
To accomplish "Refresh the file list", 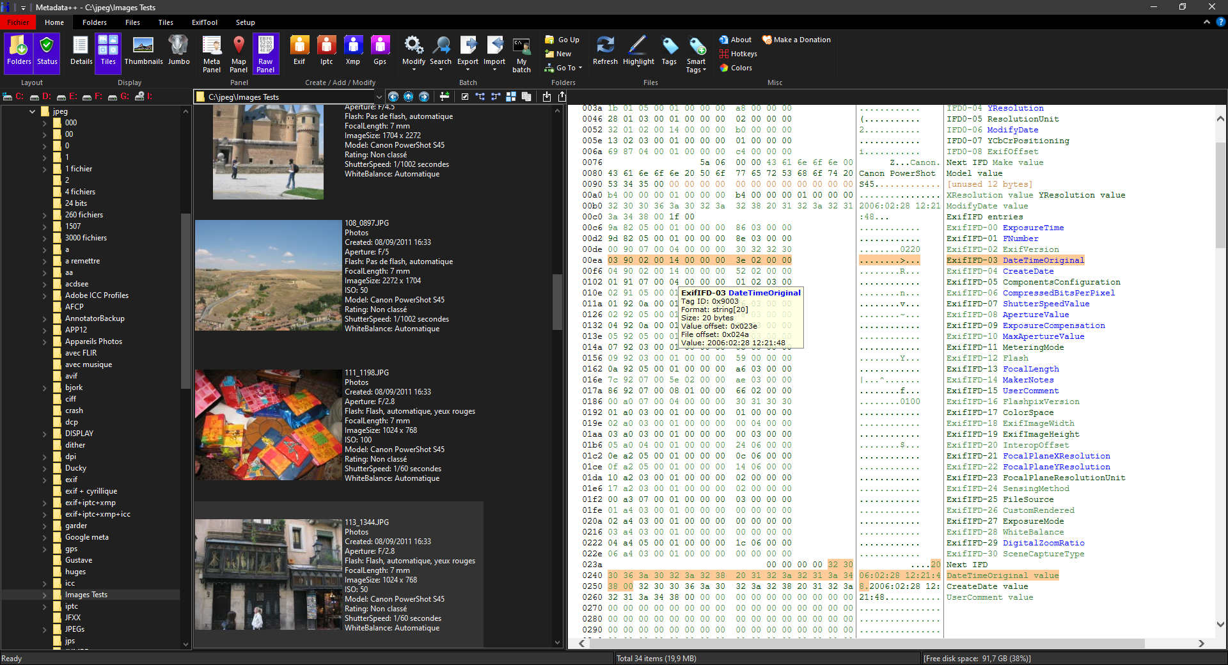I will click(604, 51).
